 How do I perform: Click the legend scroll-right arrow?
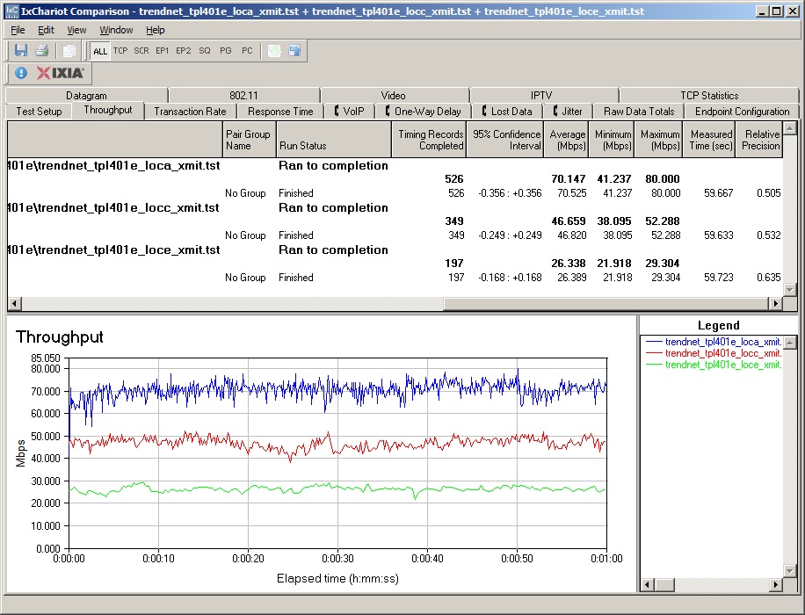776,585
